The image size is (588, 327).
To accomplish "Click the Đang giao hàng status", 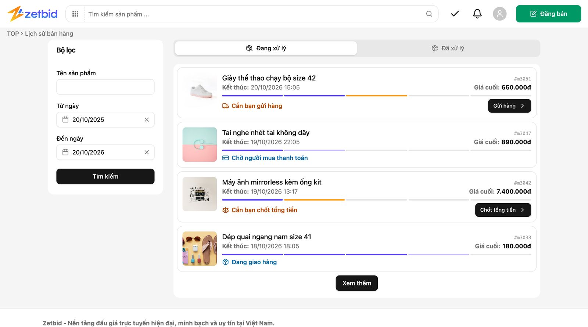I will (250, 262).
